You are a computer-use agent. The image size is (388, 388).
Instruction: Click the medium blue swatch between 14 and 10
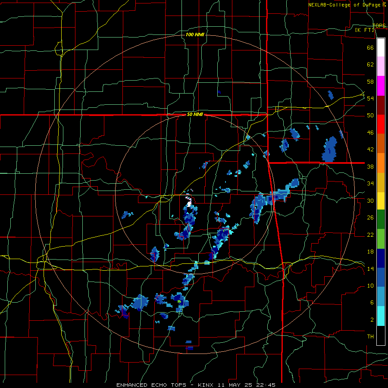381,277
